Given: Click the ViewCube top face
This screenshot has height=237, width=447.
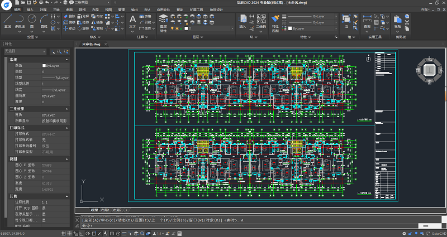Looking at the screenshot, I should pos(430,70).
